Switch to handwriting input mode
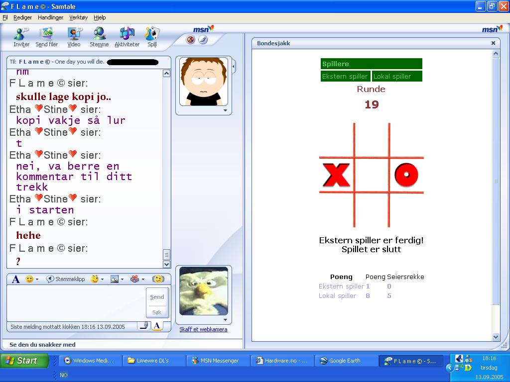This screenshot has width=510, height=382. [144, 325]
